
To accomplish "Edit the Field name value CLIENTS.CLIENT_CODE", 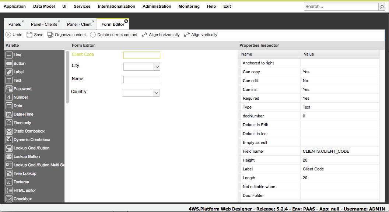I will (340, 151).
